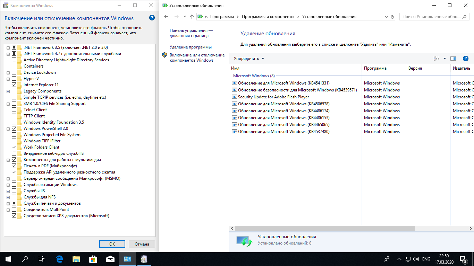Click the ENG language indicator

coord(426,259)
